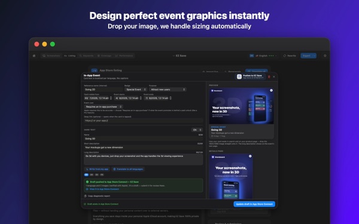Edit the Card visible from date field

pyautogui.click(x=96, y=98)
